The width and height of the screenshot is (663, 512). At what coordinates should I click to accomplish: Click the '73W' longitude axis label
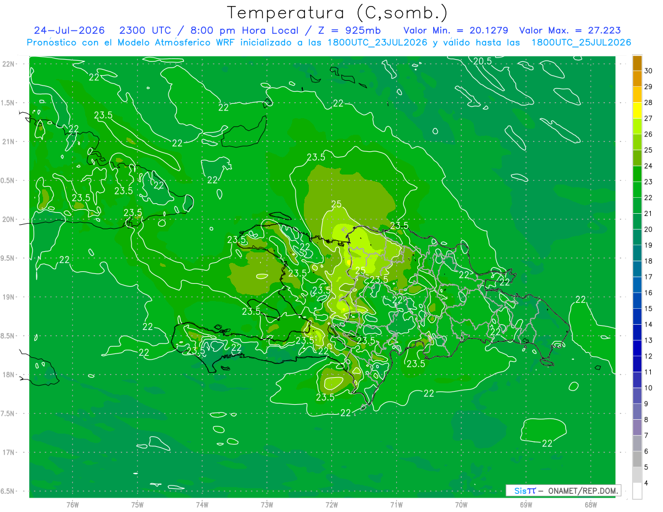pos(267,504)
